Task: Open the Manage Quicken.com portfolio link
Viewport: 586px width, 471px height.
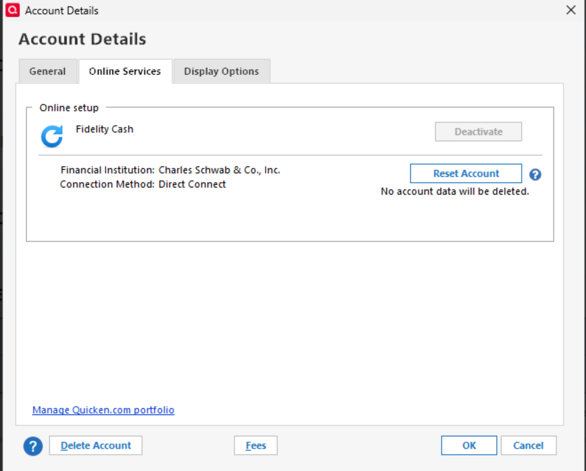Action: [103, 410]
